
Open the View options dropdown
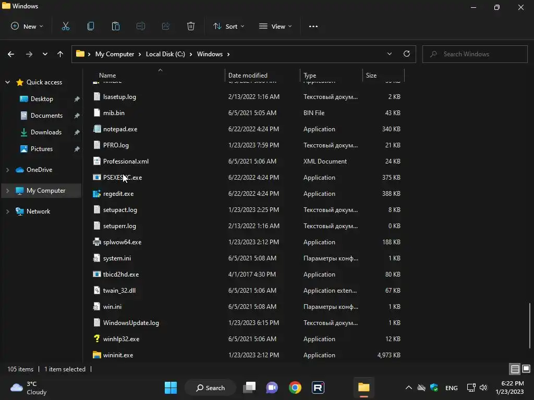[x=275, y=26]
